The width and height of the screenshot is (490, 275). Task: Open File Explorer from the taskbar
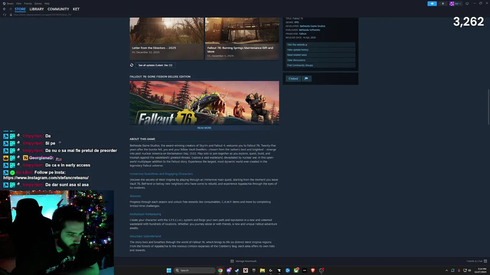click(x=262, y=270)
